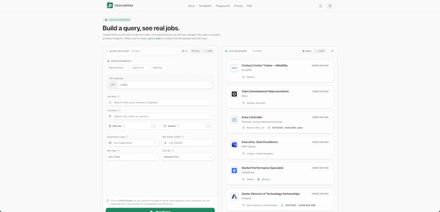The height and width of the screenshot is (212, 440).
Task: Click the Quick Examples sparkle icon
Action: (x=108, y=61)
